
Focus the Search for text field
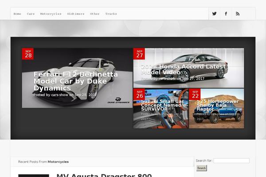(x=231, y=161)
